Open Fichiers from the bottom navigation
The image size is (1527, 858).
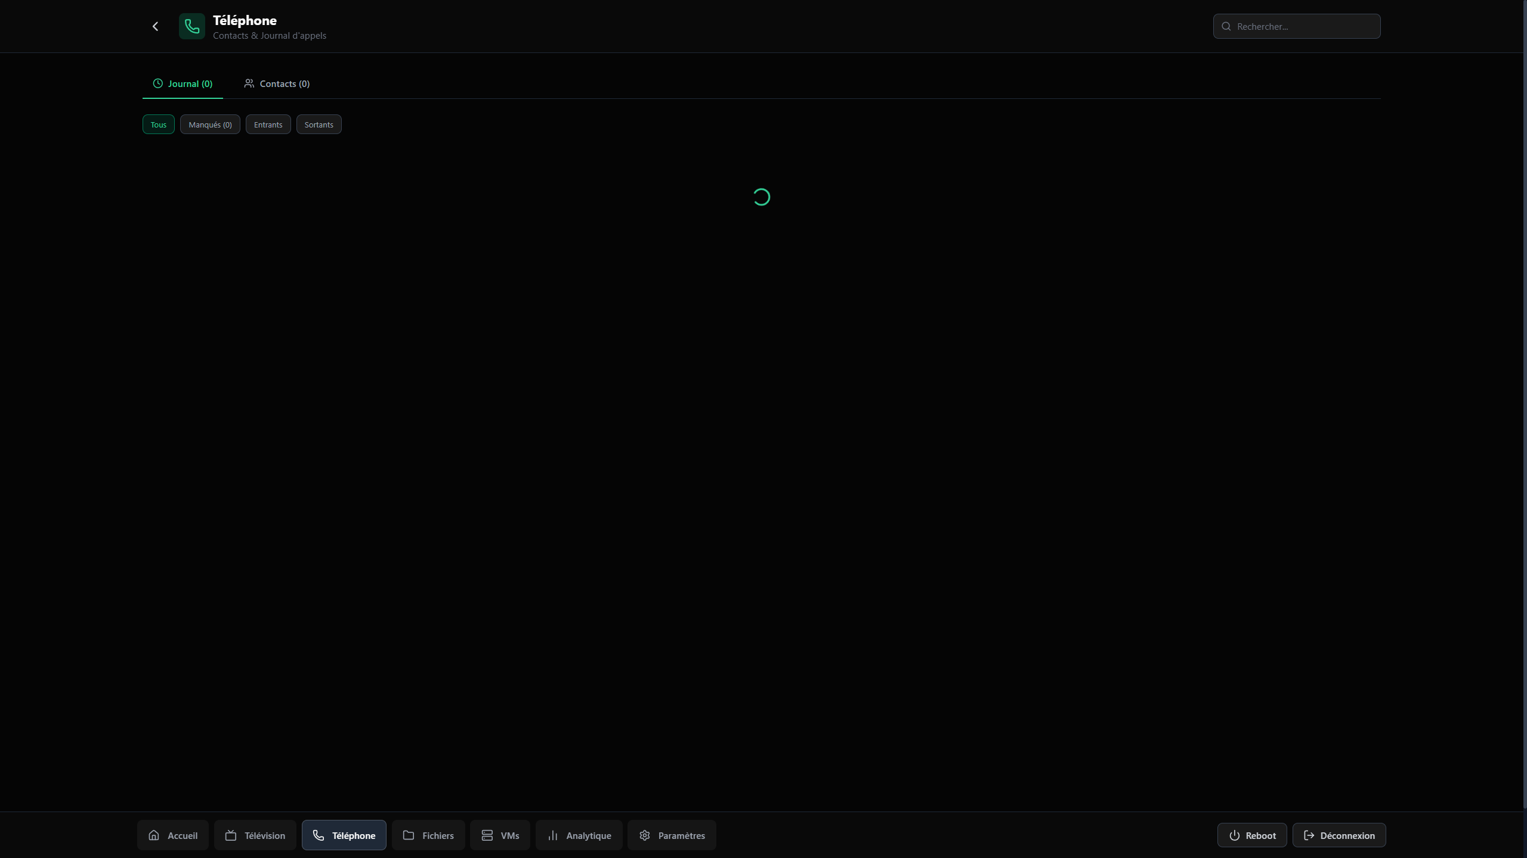coord(428,835)
